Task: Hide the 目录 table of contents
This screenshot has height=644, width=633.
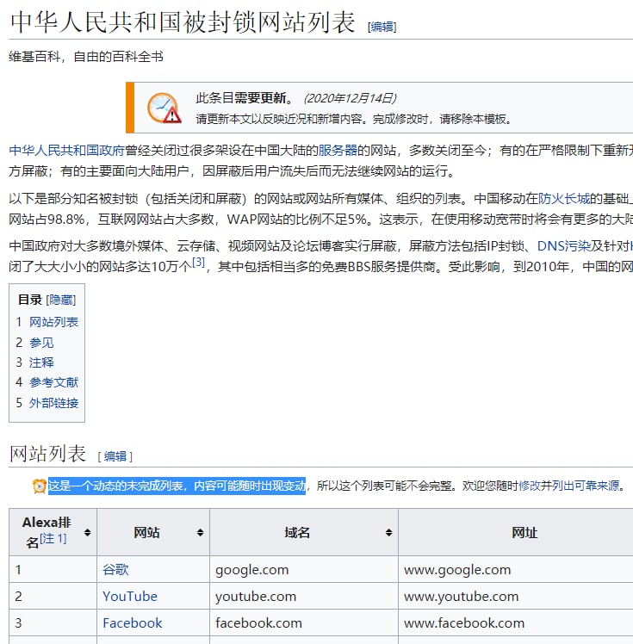Action: (x=61, y=300)
